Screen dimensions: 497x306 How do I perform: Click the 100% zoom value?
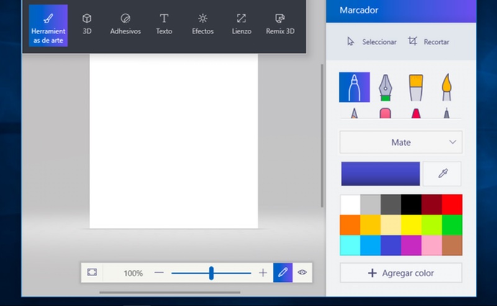pos(133,273)
